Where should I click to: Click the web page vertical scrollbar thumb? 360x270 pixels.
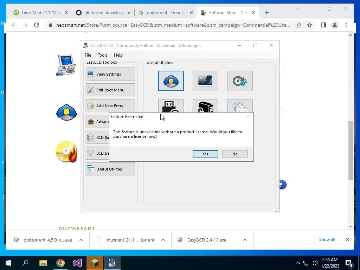coord(351,150)
